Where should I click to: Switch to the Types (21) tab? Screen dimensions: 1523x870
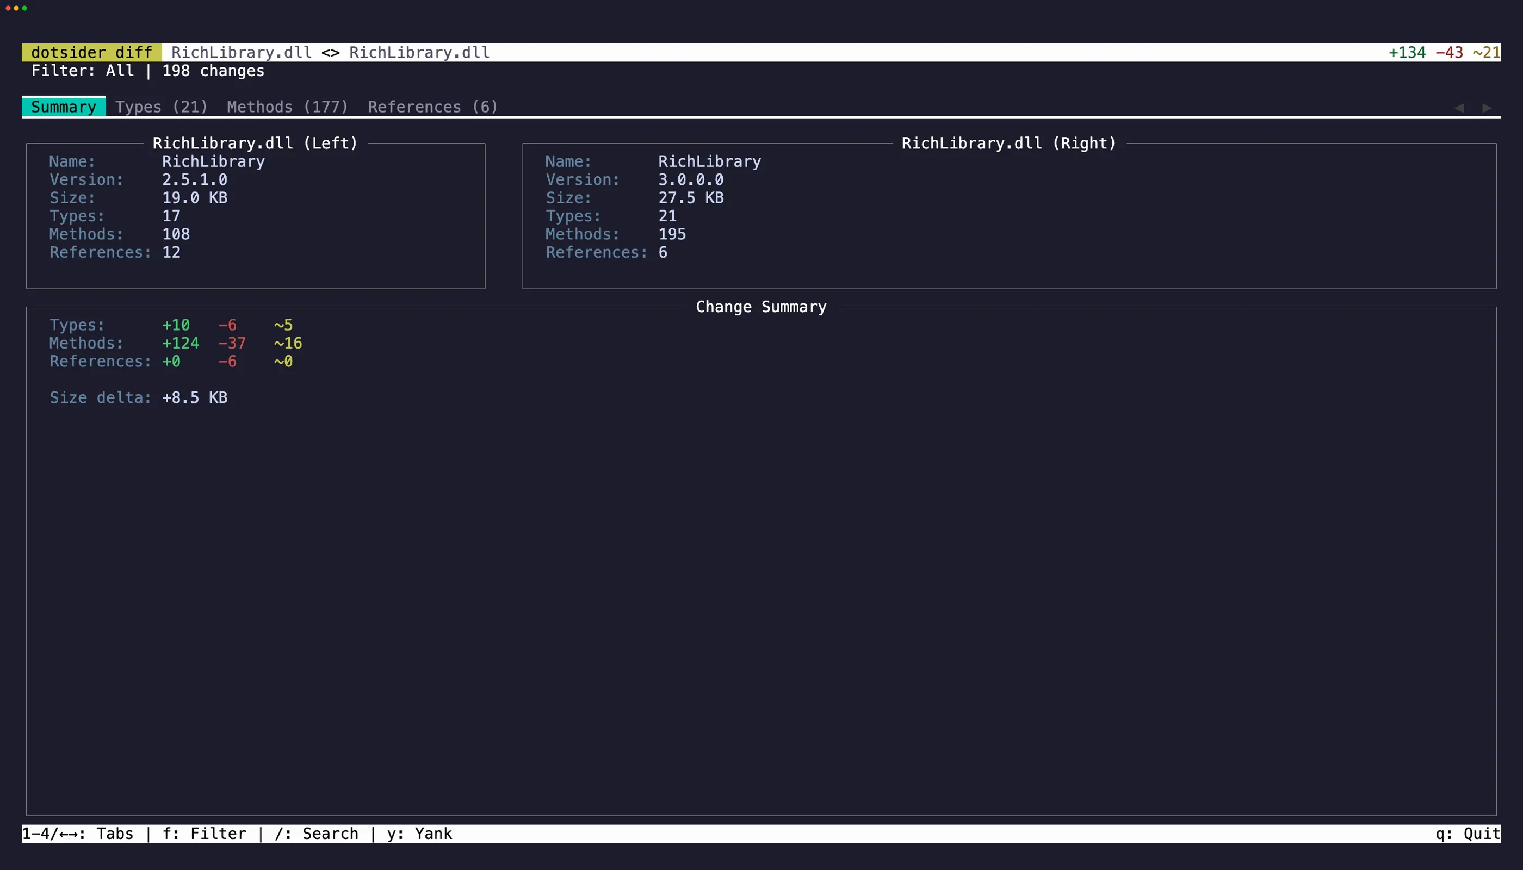pos(162,107)
